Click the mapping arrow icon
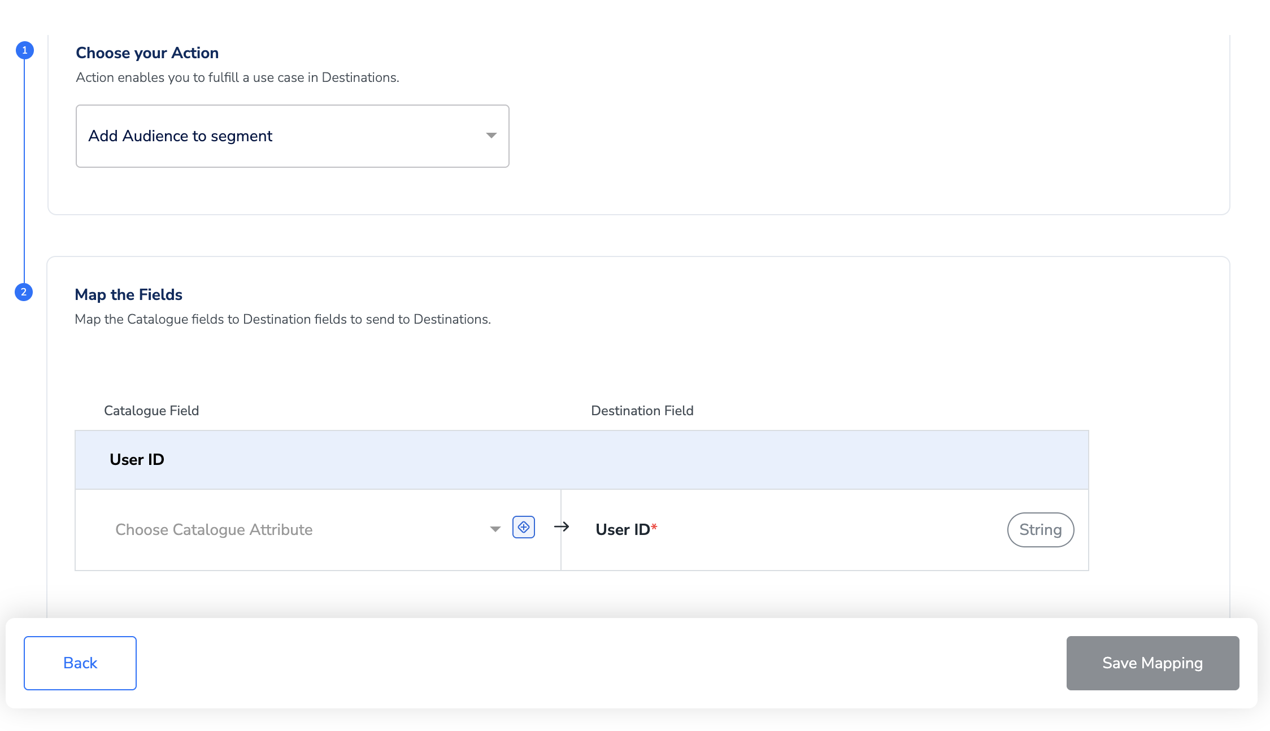The height and width of the screenshot is (731, 1270). click(x=561, y=527)
